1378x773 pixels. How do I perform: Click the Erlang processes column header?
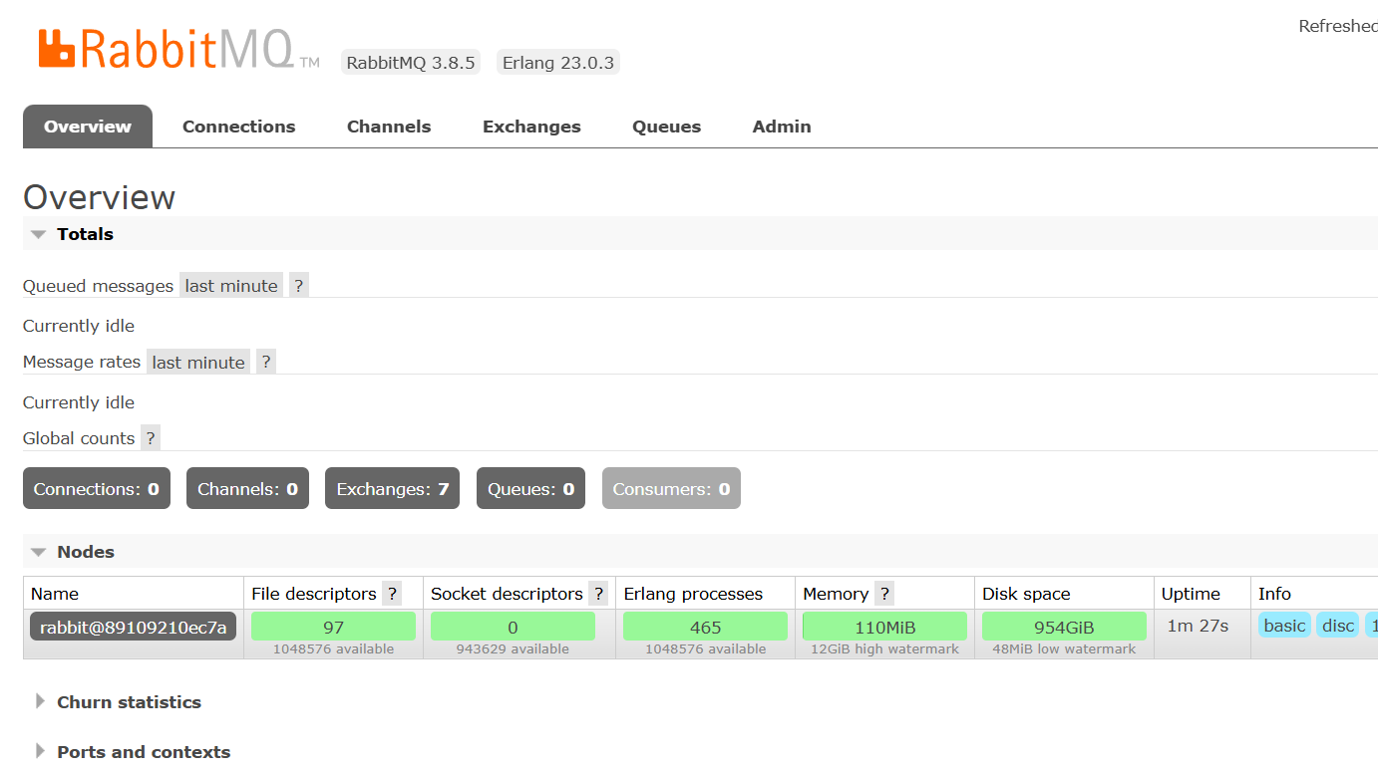click(693, 594)
